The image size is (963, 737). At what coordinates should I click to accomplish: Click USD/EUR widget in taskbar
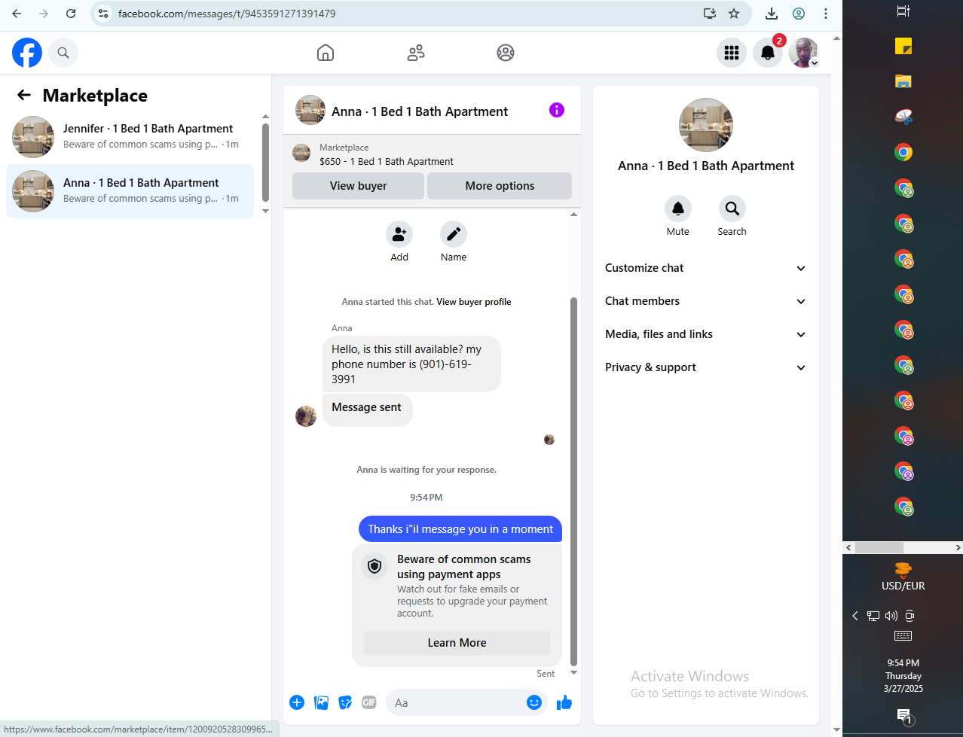click(903, 576)
